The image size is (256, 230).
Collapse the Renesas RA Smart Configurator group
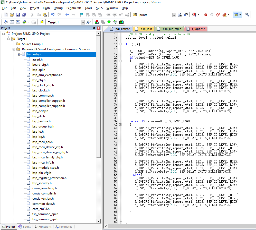pos(14,49)
